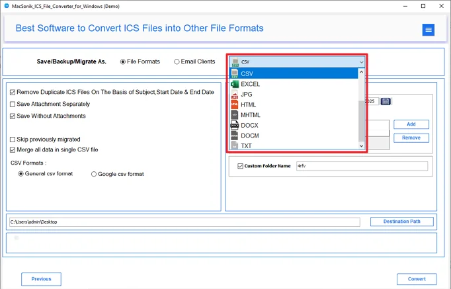Click the Remove button
The image size is (451, 289).
click(411, 138)
